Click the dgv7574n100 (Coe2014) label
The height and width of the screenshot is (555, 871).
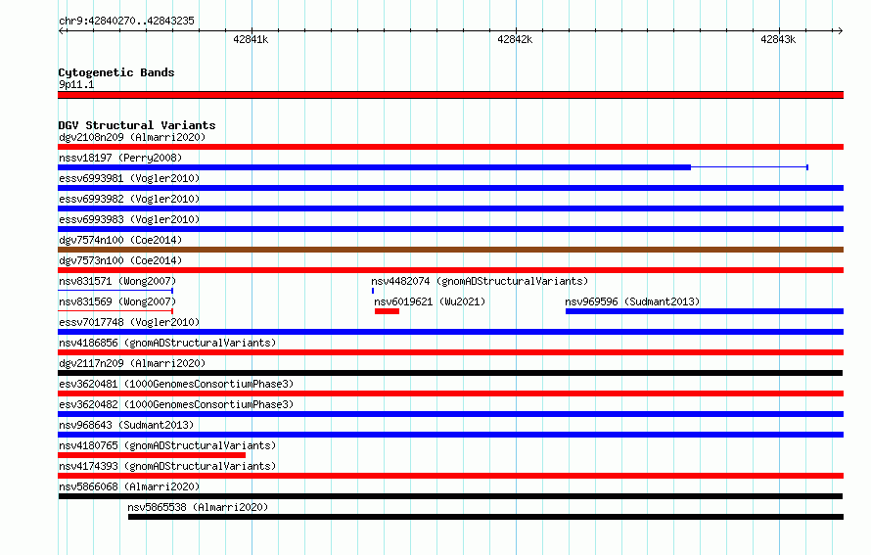pyautogui.click(x=120, y=240)
